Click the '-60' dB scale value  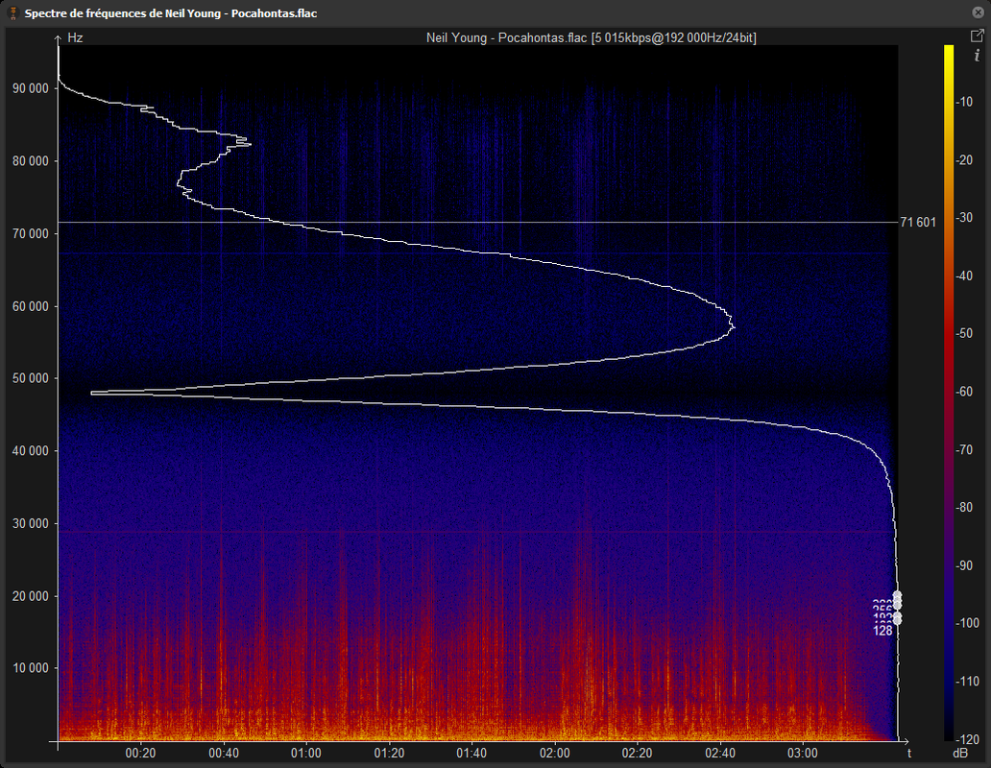[964, 392]
